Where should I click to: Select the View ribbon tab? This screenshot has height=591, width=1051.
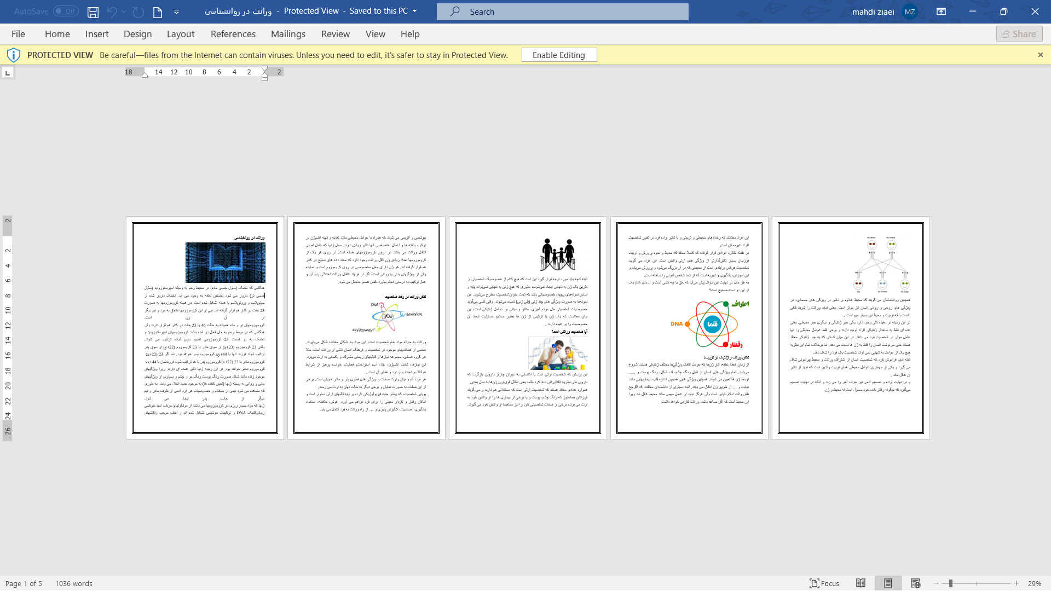click(x=376, y=34)
